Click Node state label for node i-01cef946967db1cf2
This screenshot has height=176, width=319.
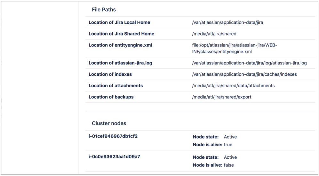(206, 137)
